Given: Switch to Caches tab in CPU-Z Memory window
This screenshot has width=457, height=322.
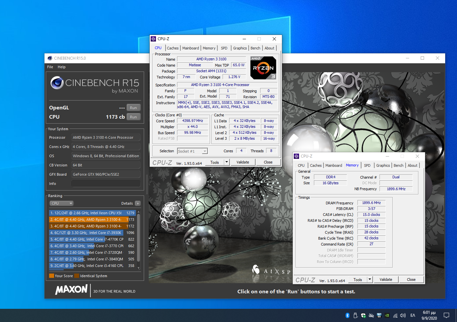Looking at the screenshot, I should [x=316, y=165].
